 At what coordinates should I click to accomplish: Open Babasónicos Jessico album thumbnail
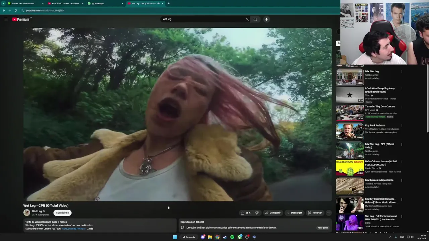[350, 167]
